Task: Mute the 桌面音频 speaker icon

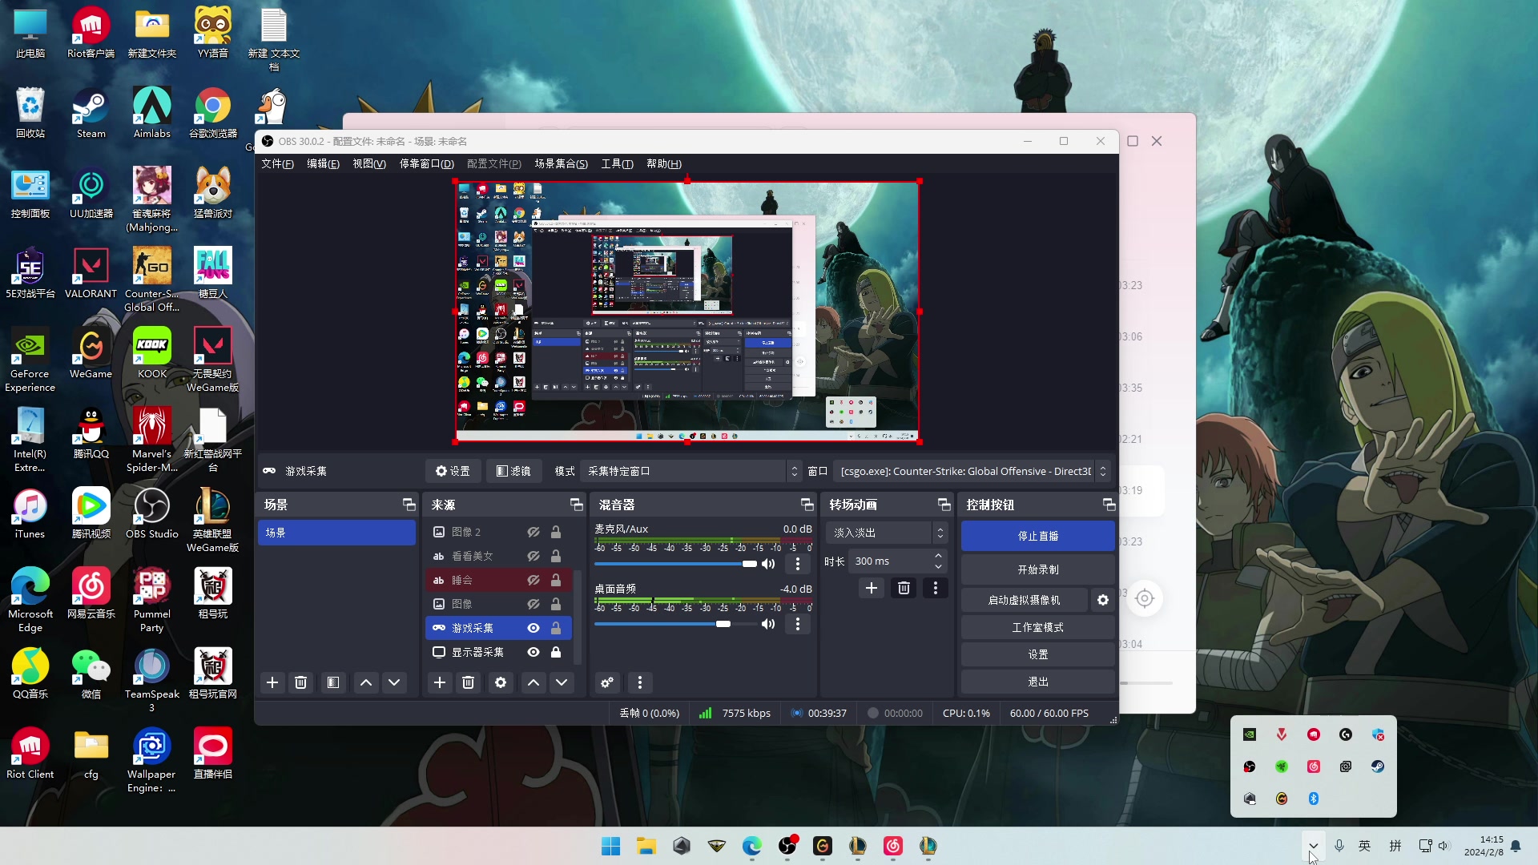Action: coord(768,624)
